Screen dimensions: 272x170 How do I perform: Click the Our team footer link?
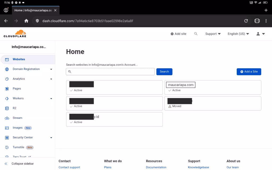[x=232, y=167]
